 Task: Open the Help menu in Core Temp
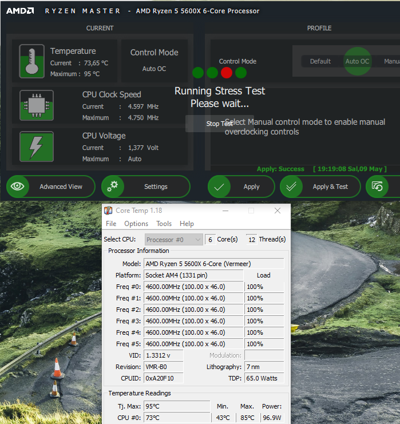tap(187, 224)
